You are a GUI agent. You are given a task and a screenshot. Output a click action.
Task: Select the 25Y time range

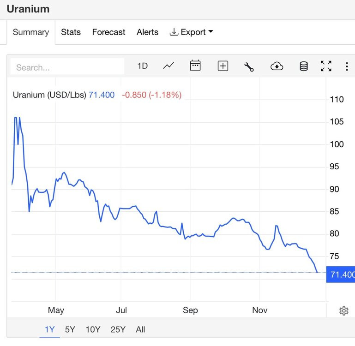click(118, 329)
